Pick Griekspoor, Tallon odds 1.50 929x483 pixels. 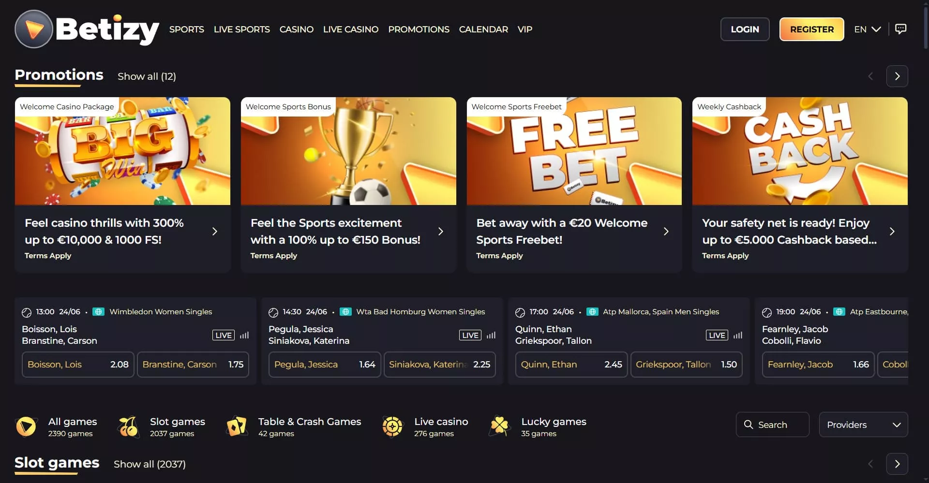(x=686, y=364)
